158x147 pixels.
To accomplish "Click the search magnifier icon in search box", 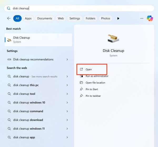I will click(x=9, y=8).
